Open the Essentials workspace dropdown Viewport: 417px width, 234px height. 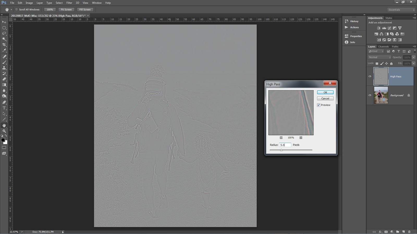coord(401,10)
